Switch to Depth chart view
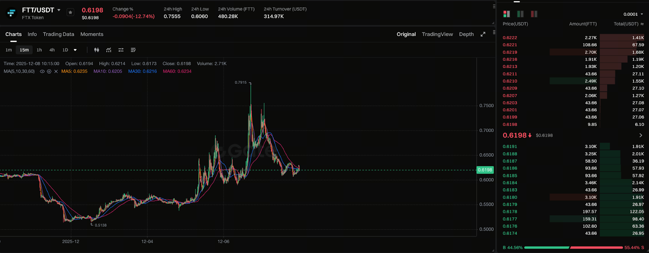 point(466,34)
